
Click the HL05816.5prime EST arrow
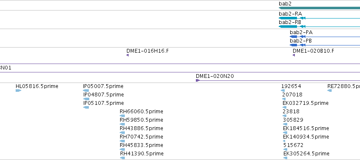(18, 91)
